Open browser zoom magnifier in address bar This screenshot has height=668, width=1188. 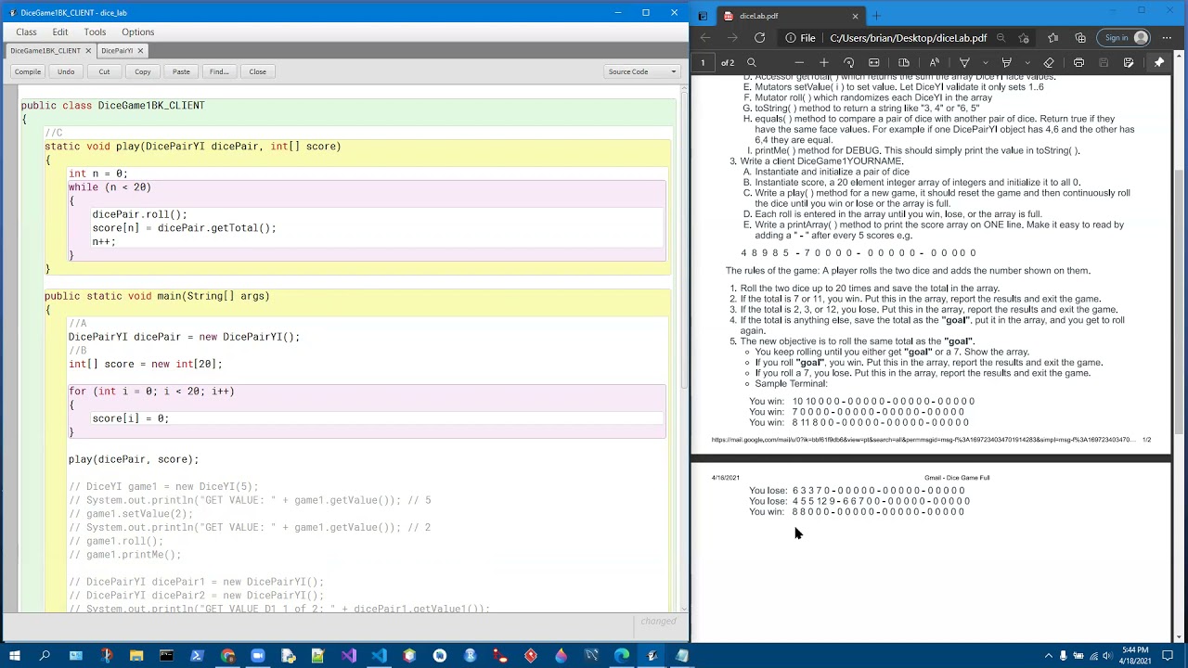pos(1001,38)
